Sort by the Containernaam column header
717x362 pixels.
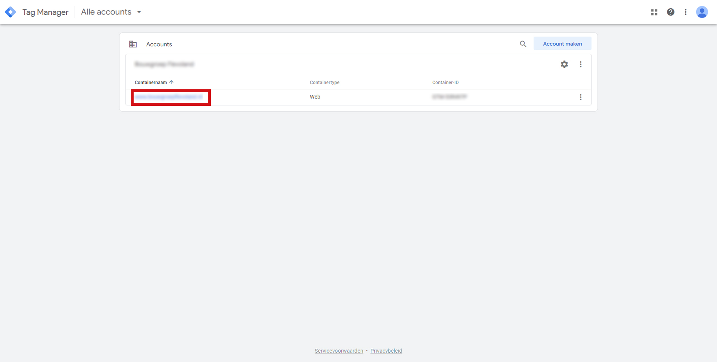(x=151, y=83)
